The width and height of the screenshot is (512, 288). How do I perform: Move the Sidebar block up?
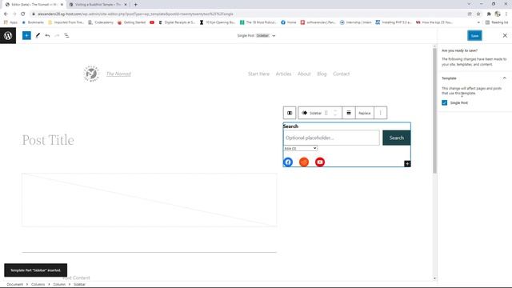click(335, 110)
